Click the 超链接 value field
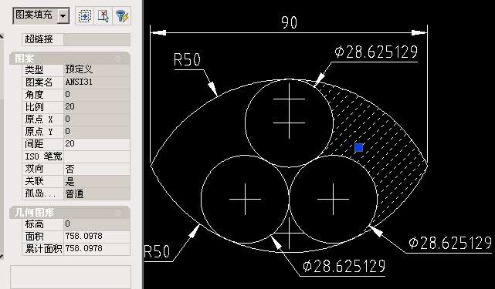The width and height of the screenshot is (495, 289). 97,39
